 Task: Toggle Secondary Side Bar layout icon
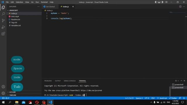(x=162, y=2)
